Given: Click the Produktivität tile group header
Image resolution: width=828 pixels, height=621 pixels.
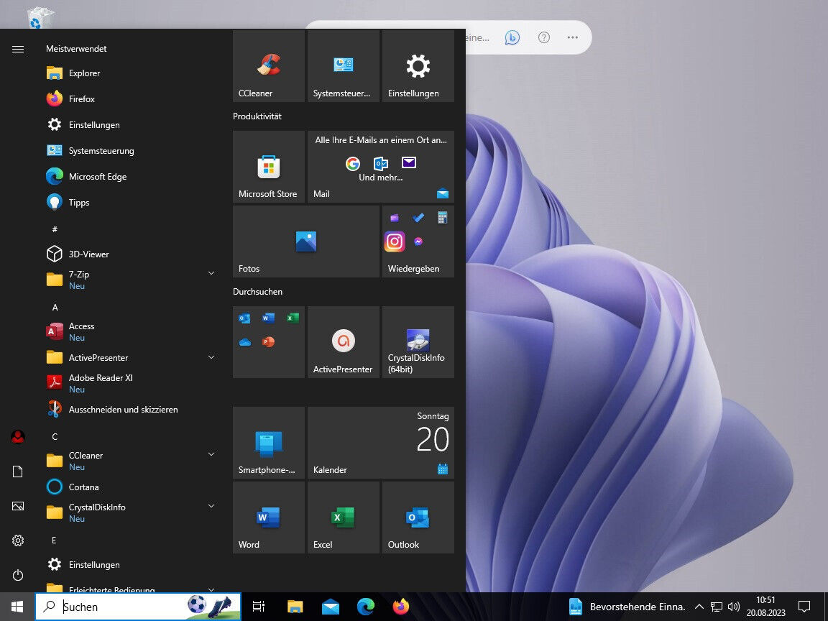Looking at the screenshot, I should (257, 116).
